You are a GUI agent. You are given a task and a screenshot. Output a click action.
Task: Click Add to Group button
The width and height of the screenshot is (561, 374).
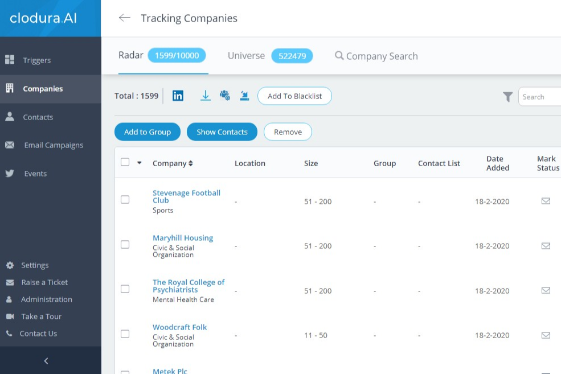click(148, 132)
